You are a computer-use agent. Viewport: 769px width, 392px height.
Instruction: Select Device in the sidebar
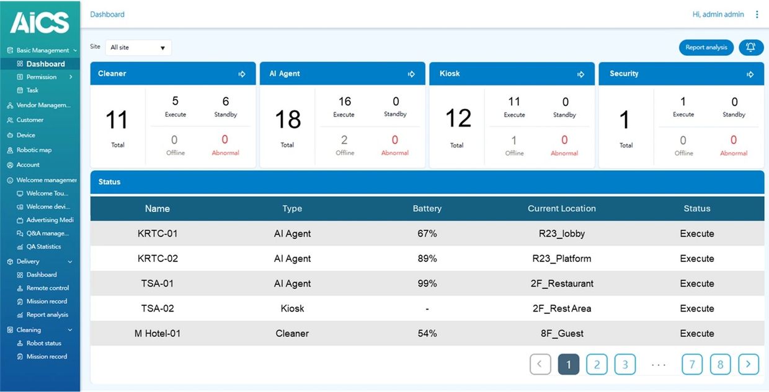[x=25, y=135]
